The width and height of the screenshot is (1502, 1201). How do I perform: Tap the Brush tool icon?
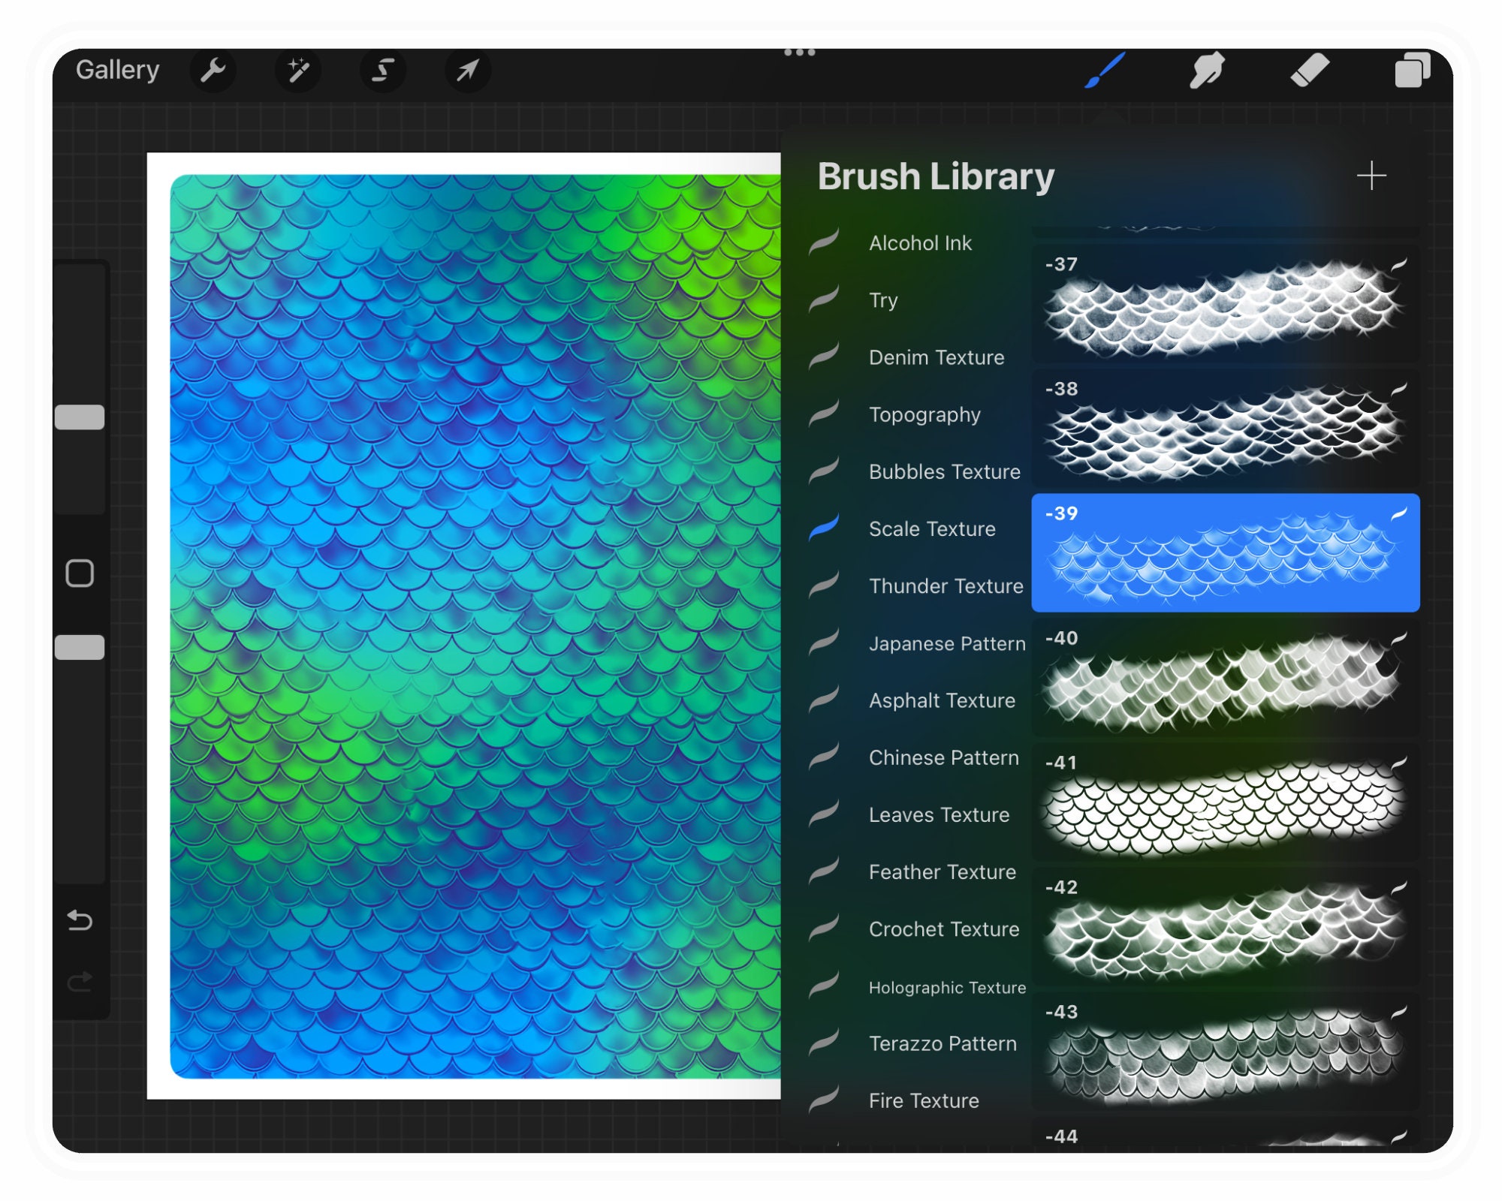pos(1105,71)
